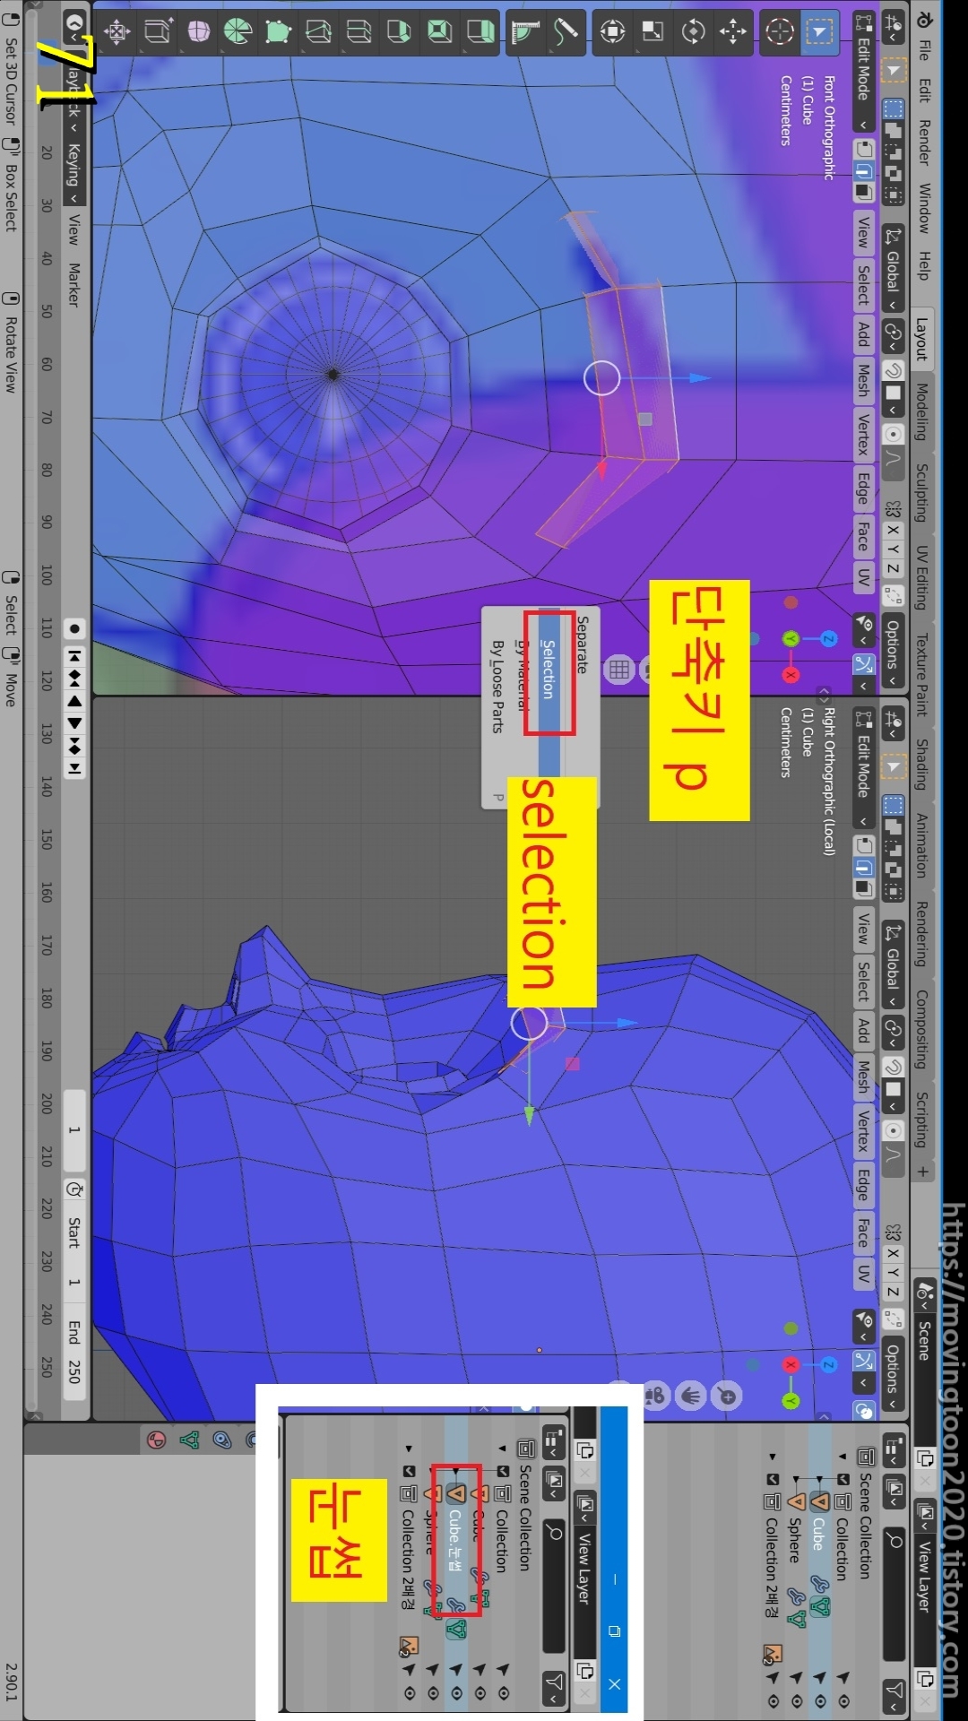Screen dimensions: 968x1721
Task: Open the pivot point dropdown in the Front viewport
Action: coord(893,337)
